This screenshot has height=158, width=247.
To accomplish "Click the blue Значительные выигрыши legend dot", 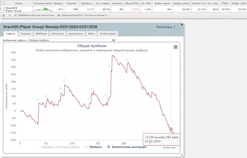I will click(109, 147).
